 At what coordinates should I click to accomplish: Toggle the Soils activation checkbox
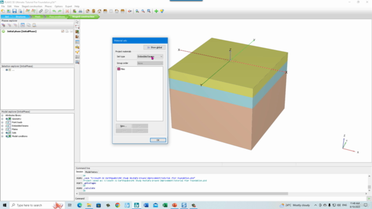pos(10,133)
